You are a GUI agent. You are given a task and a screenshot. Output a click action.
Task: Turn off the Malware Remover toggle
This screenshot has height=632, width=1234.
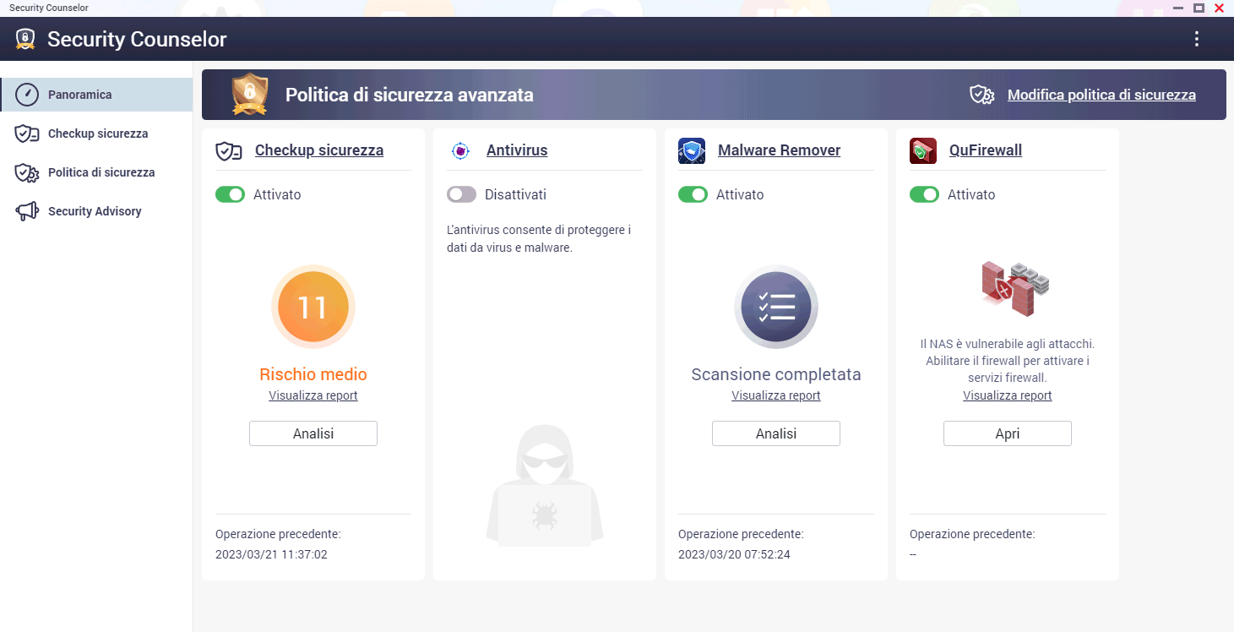[693, 194]
